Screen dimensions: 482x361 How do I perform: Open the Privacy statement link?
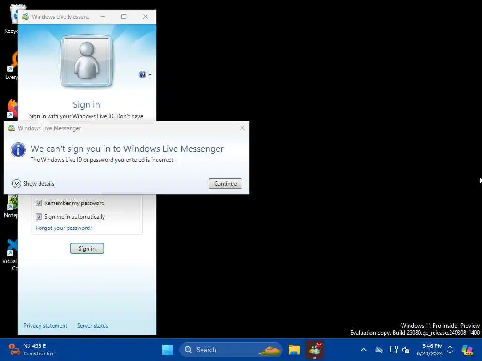tap(45, 326)
